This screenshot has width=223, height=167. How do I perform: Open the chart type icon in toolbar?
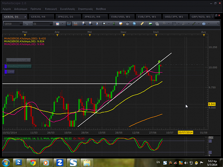(57, 24)
